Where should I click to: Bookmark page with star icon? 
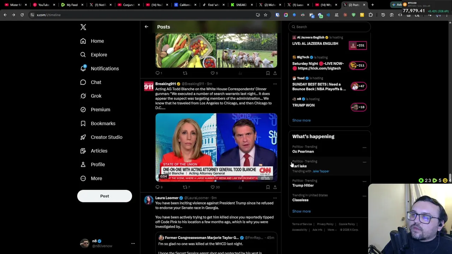[266, 15]
